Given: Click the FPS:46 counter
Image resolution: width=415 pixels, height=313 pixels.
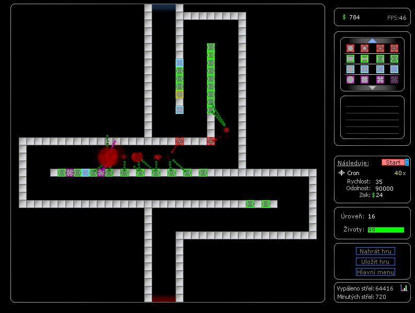Looking at the screenshot, I should click(397, 18).
